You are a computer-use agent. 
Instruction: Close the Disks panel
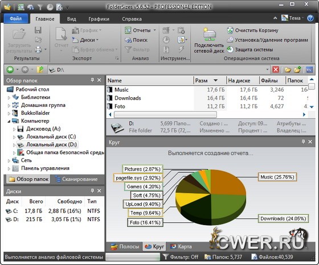tap(99, 191)
